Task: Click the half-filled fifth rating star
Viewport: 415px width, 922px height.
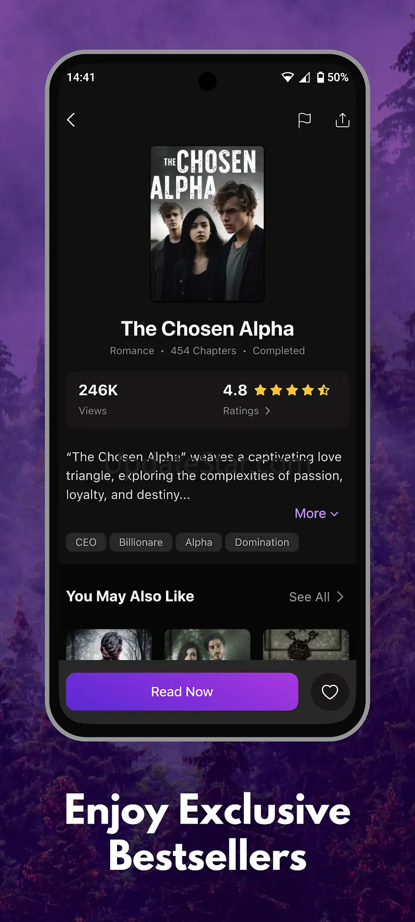Action: click(x=323, y=391)
